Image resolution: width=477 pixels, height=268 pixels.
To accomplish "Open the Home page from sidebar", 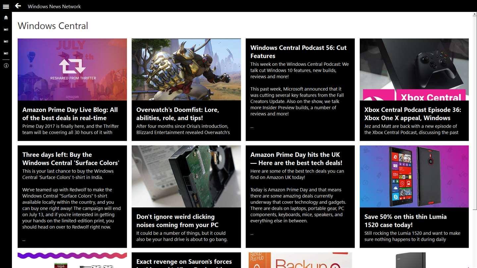I will [x=6, y=18].
